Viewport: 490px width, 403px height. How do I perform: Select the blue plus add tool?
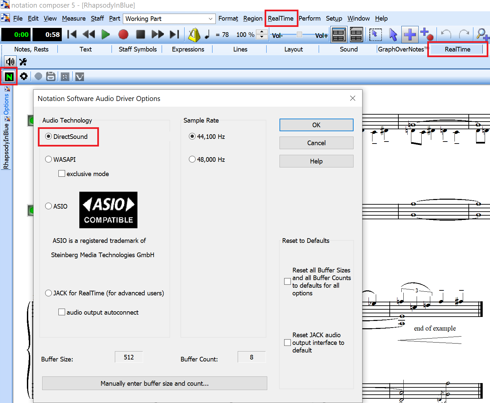(410, 35)
